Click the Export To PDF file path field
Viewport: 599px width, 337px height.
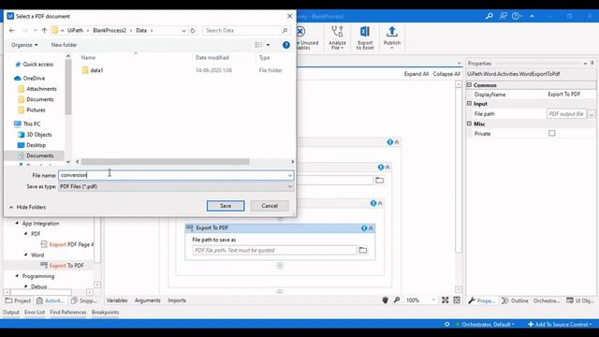[274, 250]
